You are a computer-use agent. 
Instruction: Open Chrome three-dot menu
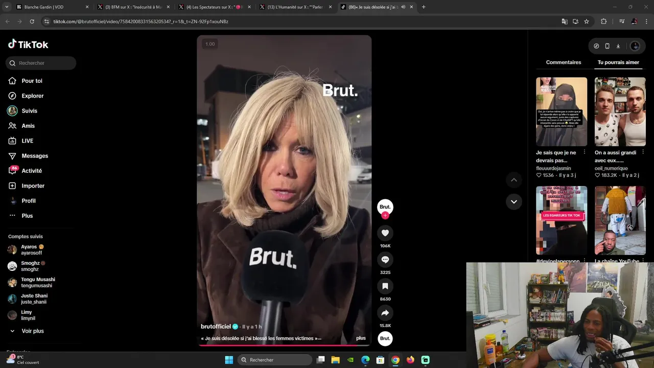click(647, 21)
